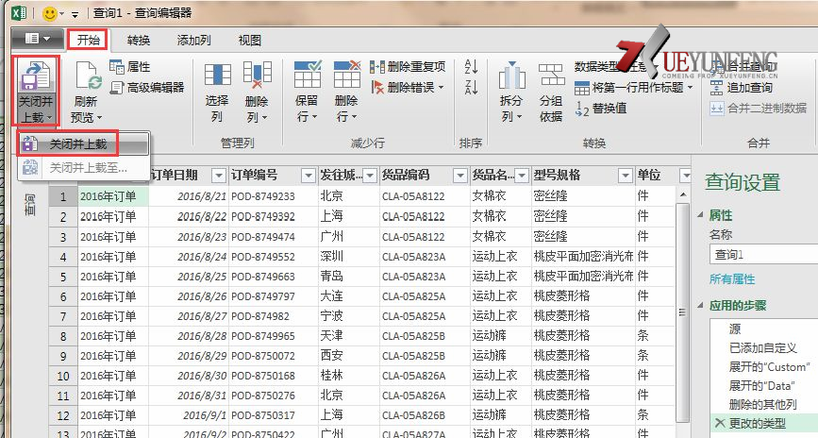Open the 所有属性 (All Properties) link
The height and width of the screenshot is (438, 818).
tap(738, 278)
